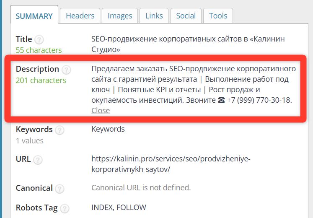Open the help icon next to Title
This screenshot has width=313, height=218.
pyautogui.click(x=39, y=39)
